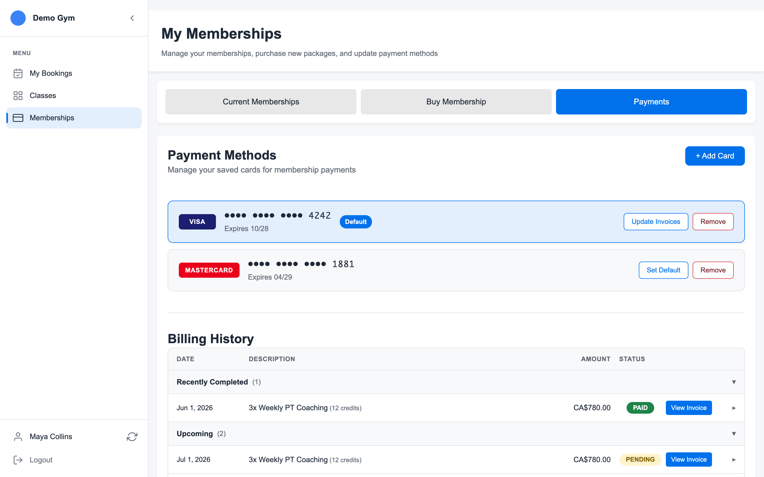The height and width of the screenshot is (477, 764).
Task: Click the Upcoming group header
Action: pyautogui.click(x=456, y=434)
